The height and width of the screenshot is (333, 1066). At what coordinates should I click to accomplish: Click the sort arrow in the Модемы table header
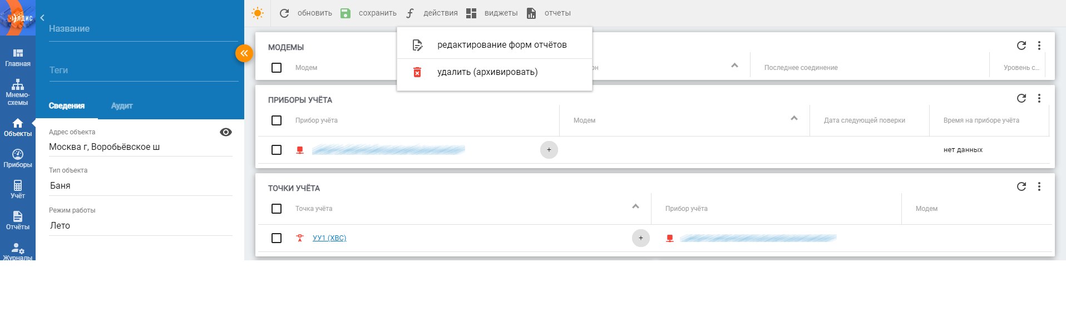coord(734,65)
